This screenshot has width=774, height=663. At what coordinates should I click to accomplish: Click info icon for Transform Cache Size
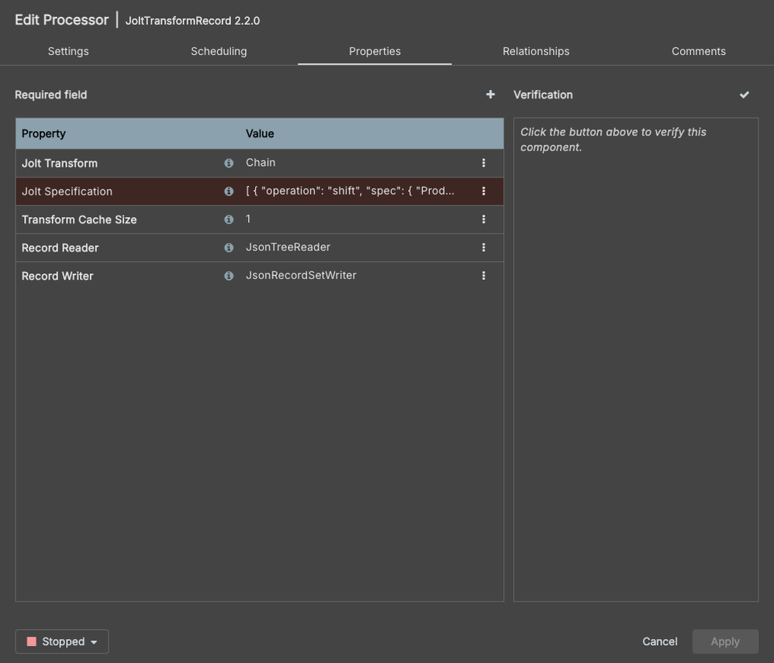pos(229,219)
